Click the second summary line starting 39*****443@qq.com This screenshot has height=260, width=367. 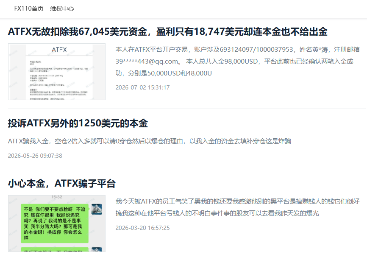click(x=234, y=62)
